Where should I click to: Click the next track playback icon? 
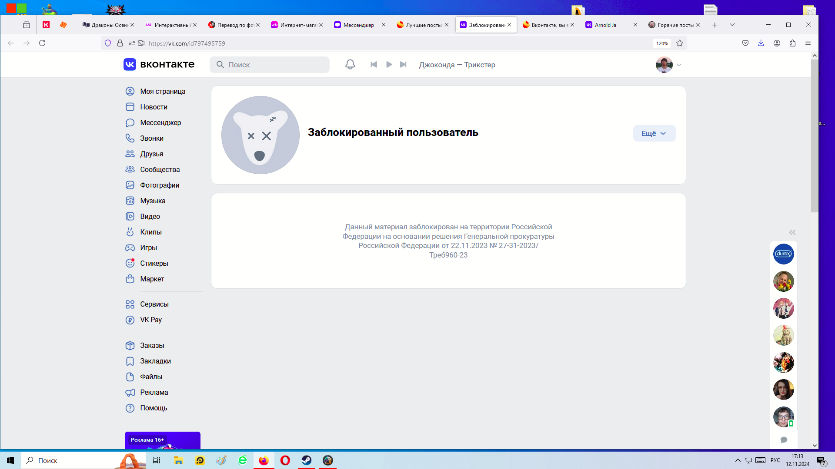point(403,65)
